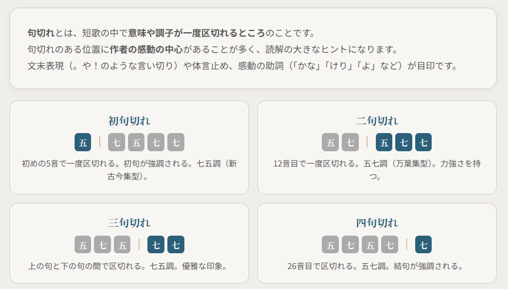The width and height of the screenshot is (508, 289).
Task: Select the gray 五 chip in 初句切れ card
Action: [136, 142]
